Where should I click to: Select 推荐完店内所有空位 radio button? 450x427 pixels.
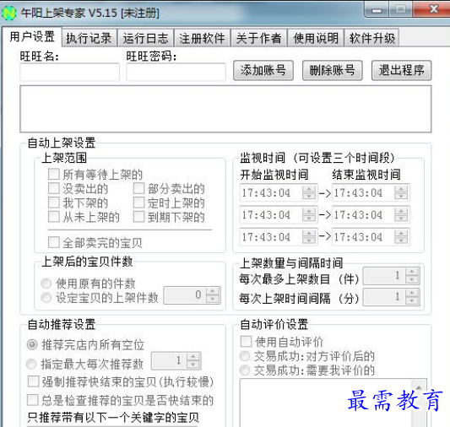tap(32, 344)
